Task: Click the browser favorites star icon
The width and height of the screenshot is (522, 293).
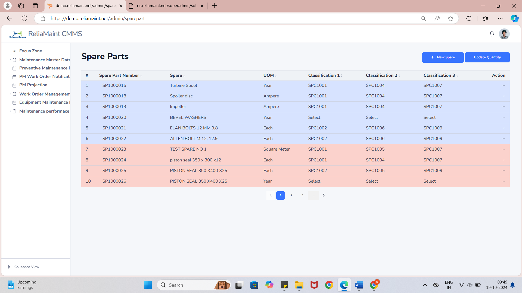Action: coord(450,18)
